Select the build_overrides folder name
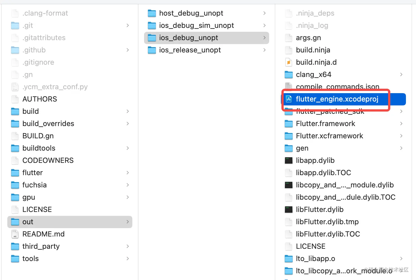The height and width of the screenshot is (280, 416). tap(48, 124)
